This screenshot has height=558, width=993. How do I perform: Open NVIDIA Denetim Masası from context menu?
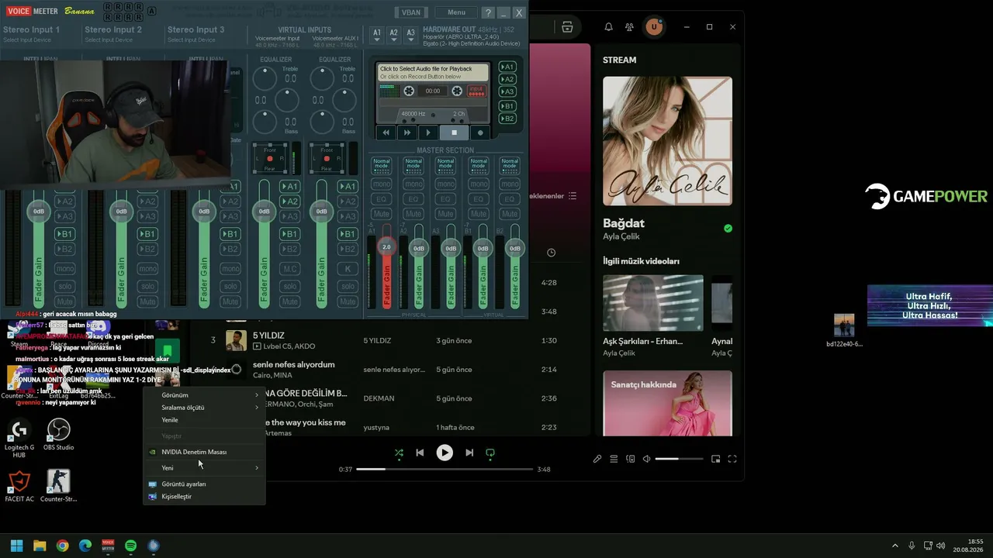point(204,452)
